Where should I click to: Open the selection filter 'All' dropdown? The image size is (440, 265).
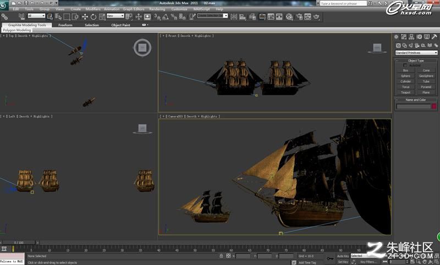tap(36, 16)
